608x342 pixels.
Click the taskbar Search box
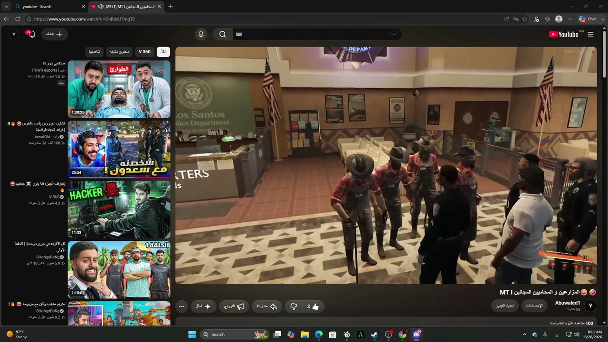(235, 334)
